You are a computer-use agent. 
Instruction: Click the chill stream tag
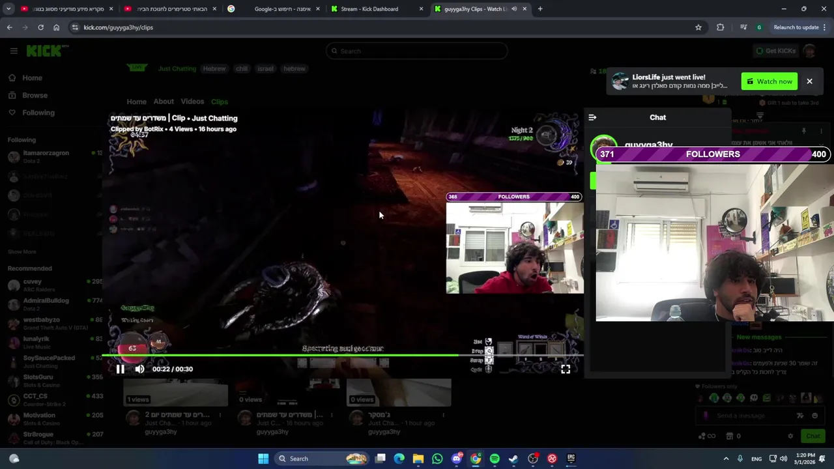pos(242,68)
